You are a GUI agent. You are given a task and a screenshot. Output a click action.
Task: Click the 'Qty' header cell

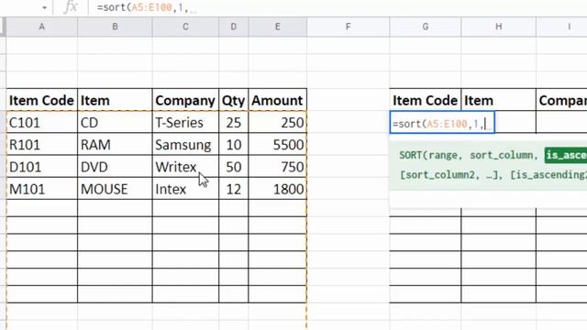pyautogui.click(x=234, y=100)
